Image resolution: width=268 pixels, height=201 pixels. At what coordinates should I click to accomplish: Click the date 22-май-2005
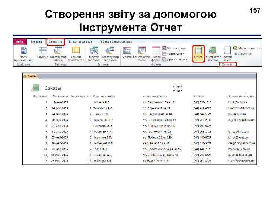pyautogui.click(x=60, y=149)
